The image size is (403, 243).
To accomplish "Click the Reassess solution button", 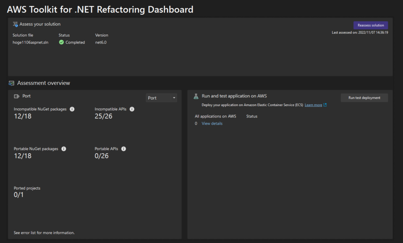I will (370, 25).
